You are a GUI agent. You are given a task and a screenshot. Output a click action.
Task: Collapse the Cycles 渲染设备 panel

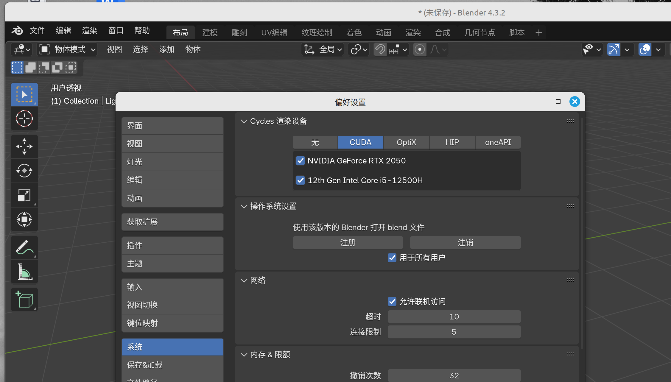tap(244, 121)
